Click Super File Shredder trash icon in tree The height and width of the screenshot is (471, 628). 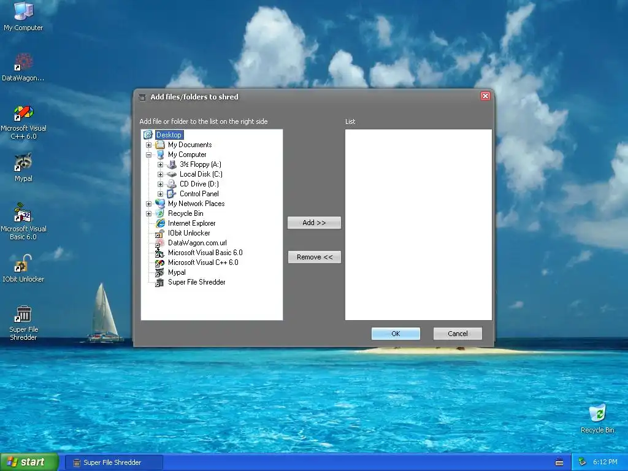pos(160,282)
